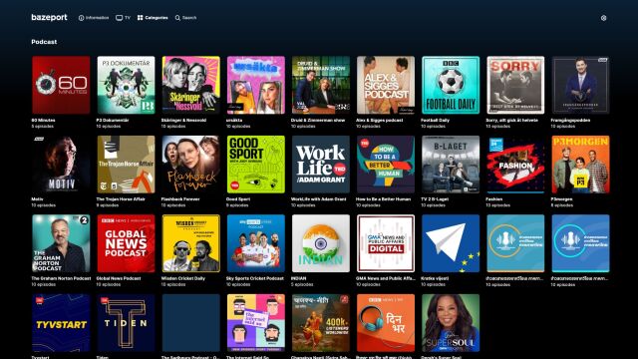Click The Graham Norton Podcast title link

tap(61, 278)
